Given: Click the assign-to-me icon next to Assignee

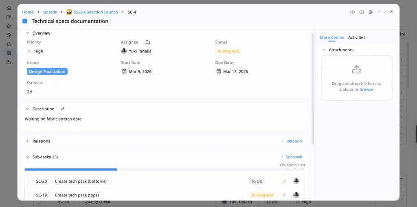Looking at the screenshot, I should coord(148,42).
